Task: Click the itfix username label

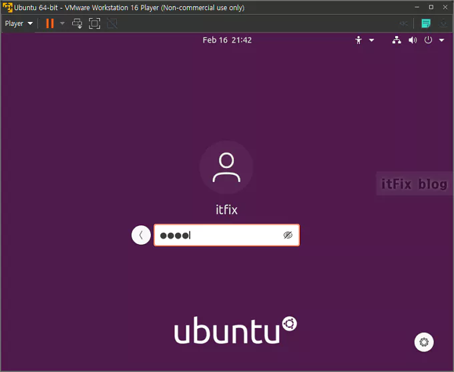Action: click(x=226, y=209)
